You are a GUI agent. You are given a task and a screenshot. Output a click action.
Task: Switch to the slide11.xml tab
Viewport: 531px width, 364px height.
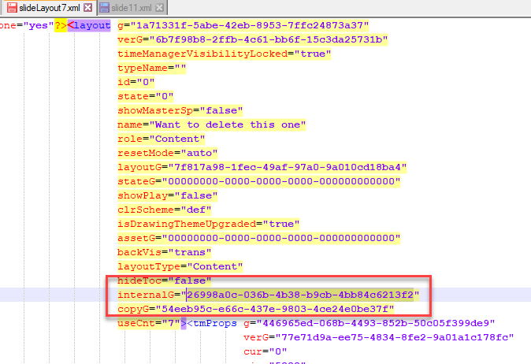132,8
